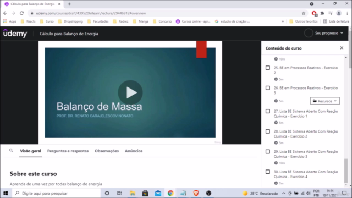
Task: Bookmark this page with the star icon
Action: click(304, 13)
